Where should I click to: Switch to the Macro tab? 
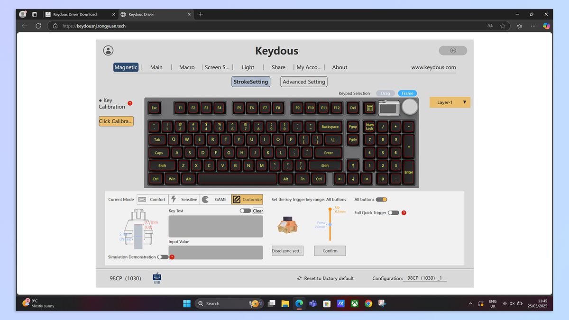click(186, 67)
